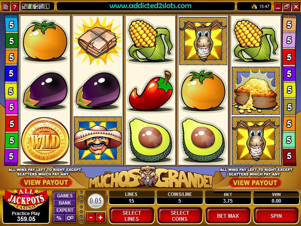Click the red checkmark icon in the top strip

coord(24,6)
